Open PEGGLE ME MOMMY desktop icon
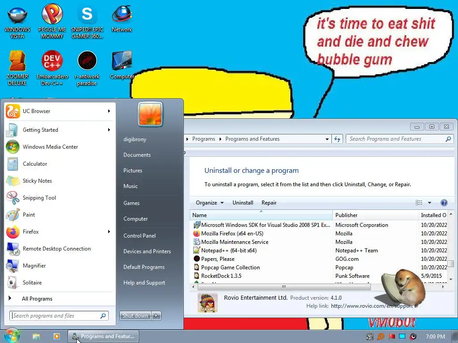 coord(52,21)
